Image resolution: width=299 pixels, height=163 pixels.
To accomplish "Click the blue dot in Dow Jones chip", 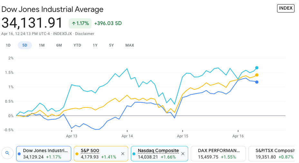I will 19,154.
